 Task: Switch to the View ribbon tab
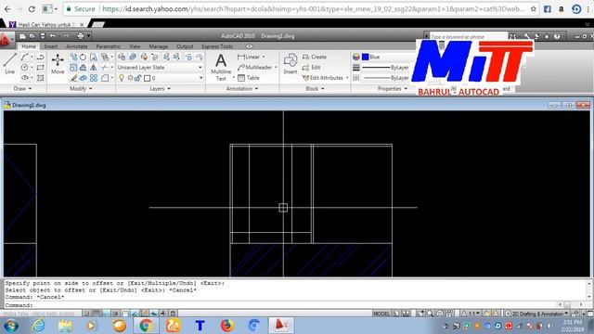[135, 46]
